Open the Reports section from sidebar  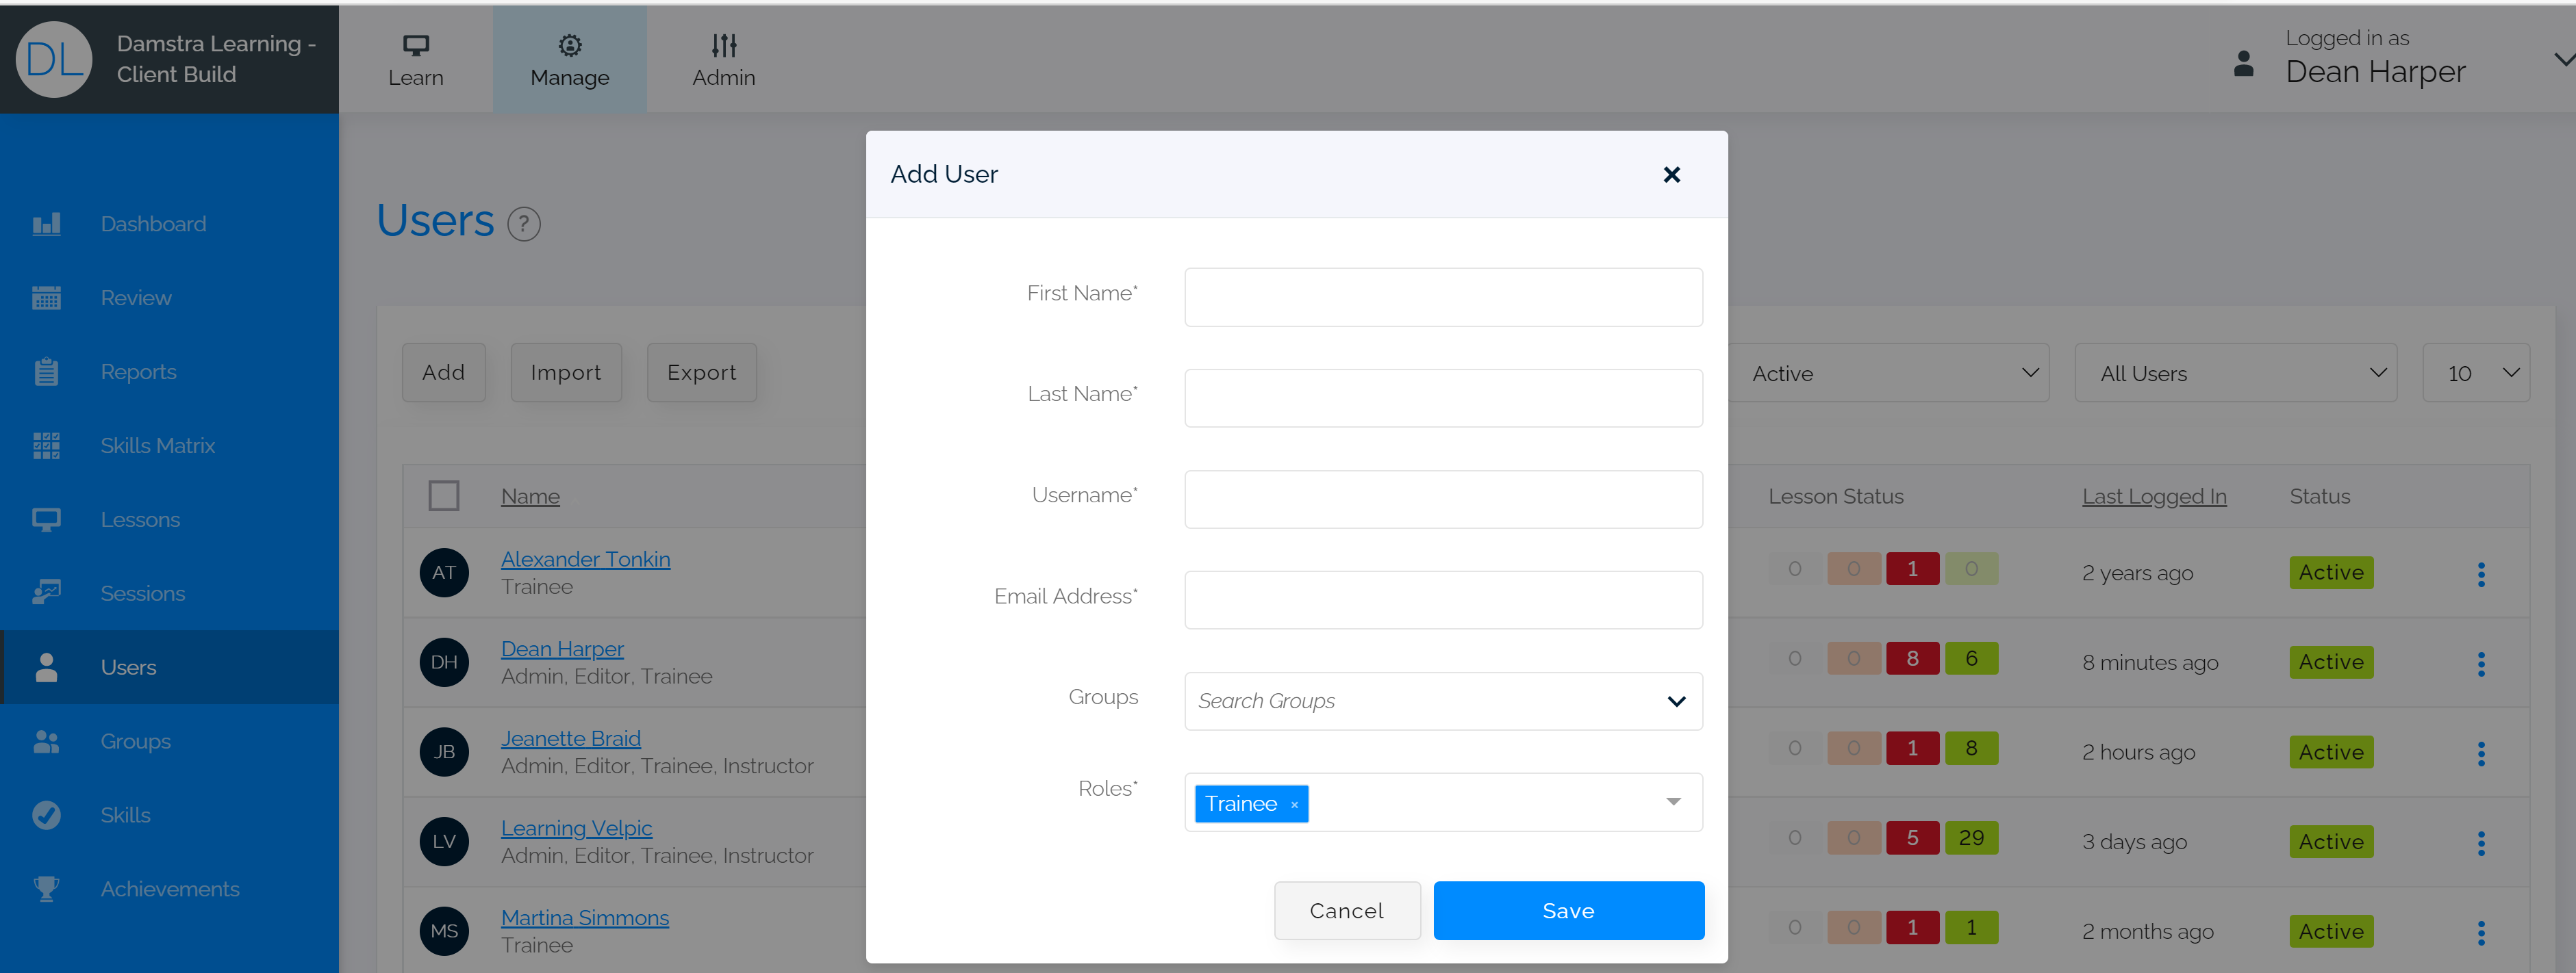[x=47, y=371]
